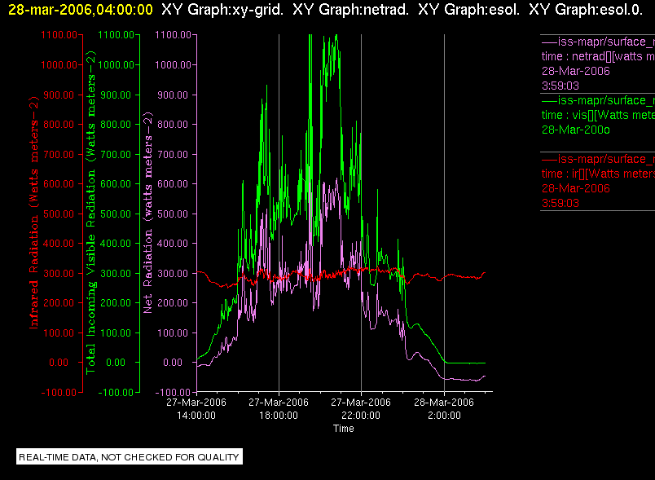Click the red Infrared Radiation axis title

point(33,213)
